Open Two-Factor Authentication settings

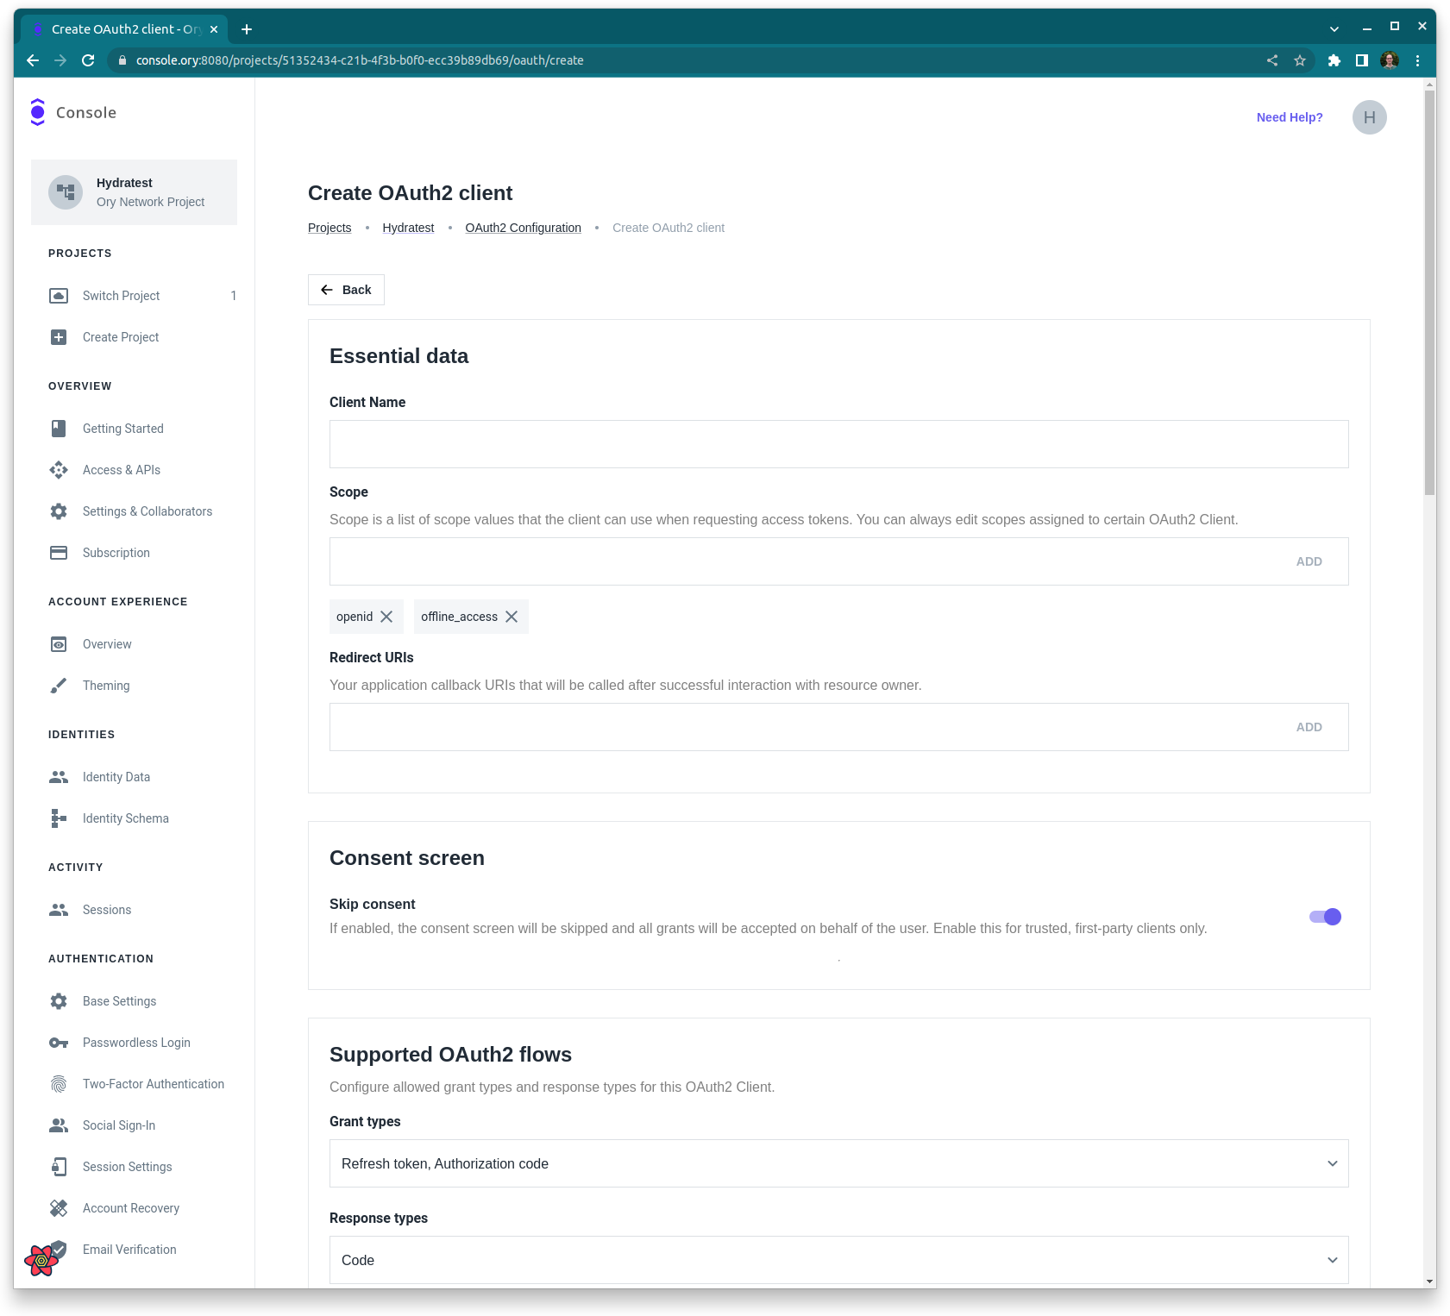(x=153, y=1083)
